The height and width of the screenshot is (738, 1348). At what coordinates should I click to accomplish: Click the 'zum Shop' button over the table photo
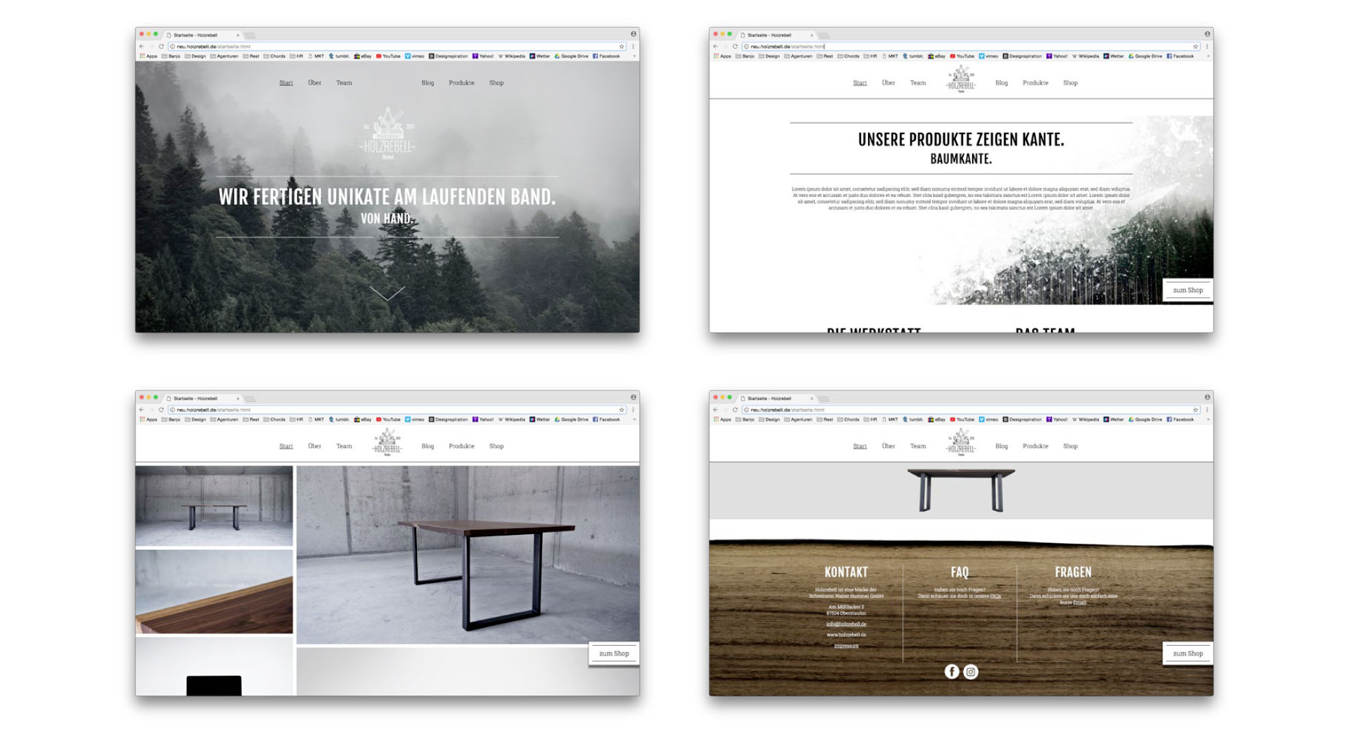613,653
